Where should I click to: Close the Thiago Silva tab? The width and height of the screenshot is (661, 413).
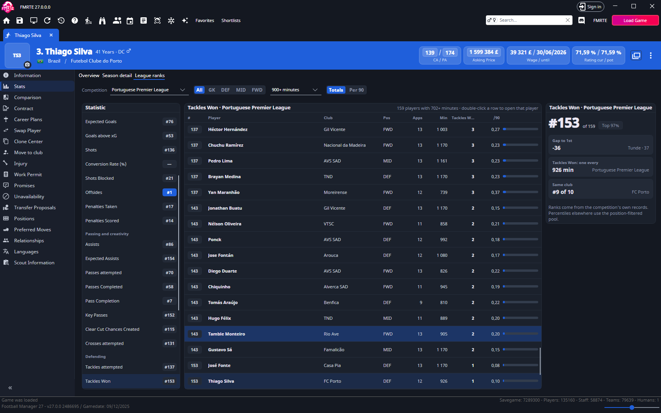click(51, 35)
